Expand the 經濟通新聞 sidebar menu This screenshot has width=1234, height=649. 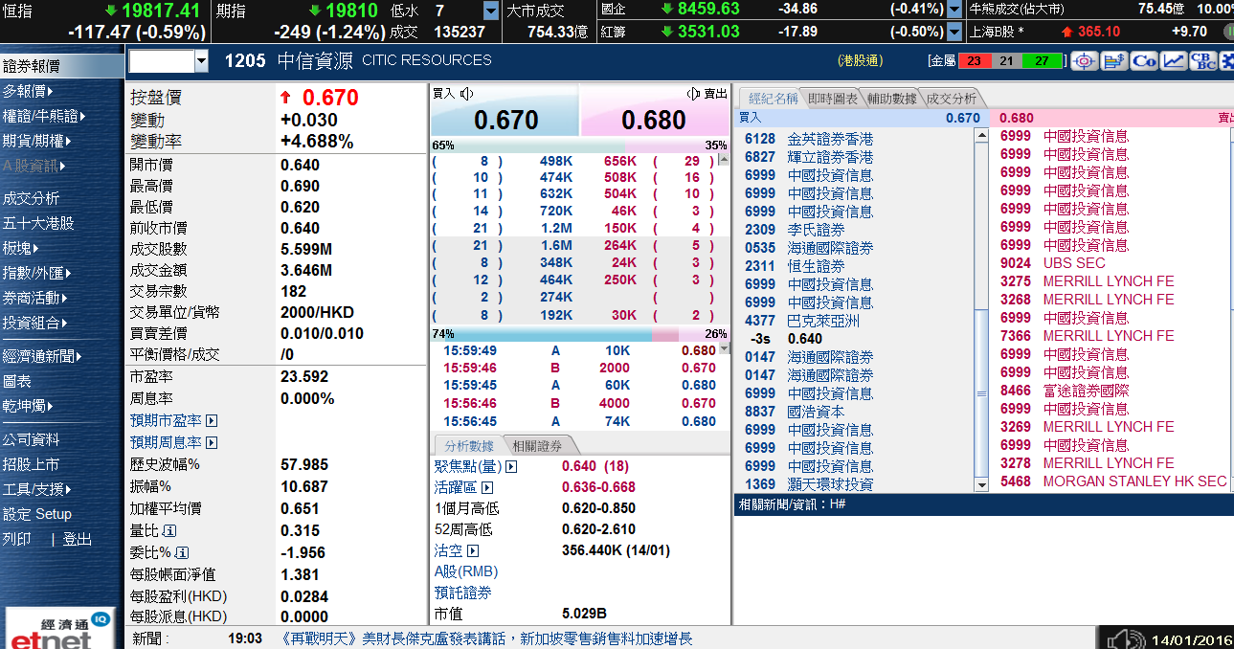[x=41, y=356]
